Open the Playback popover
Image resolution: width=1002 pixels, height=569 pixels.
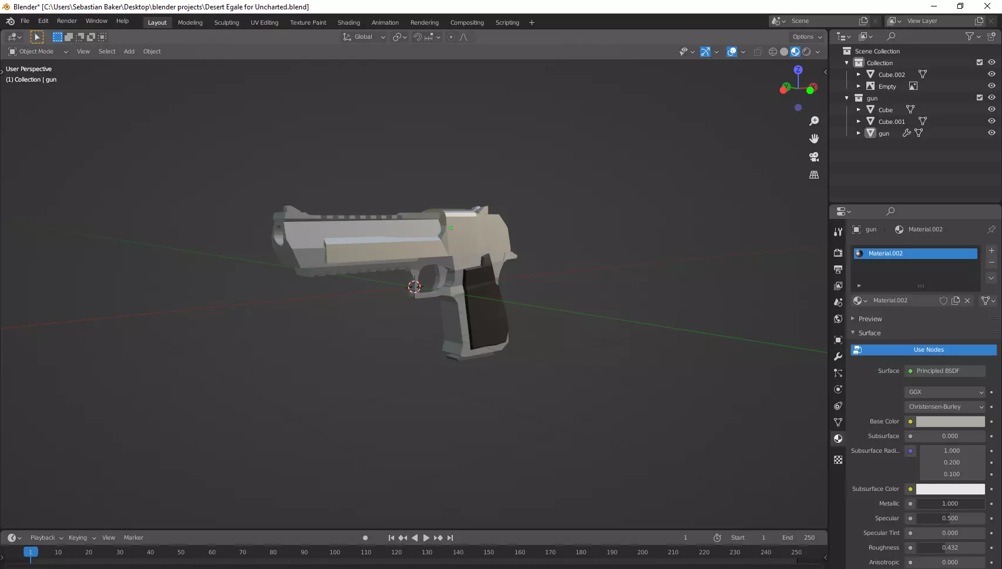tap(46, 538)
